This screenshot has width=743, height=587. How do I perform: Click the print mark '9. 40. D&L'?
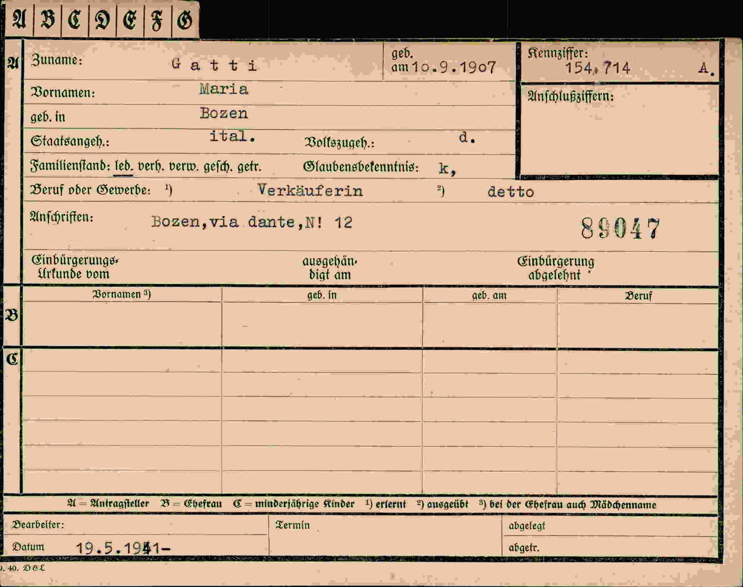click(x=23, y=568)
